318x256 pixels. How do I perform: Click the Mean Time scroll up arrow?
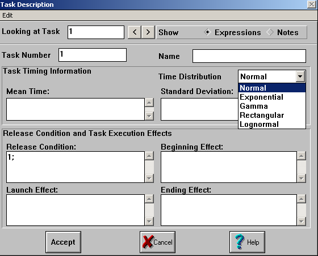149,103
